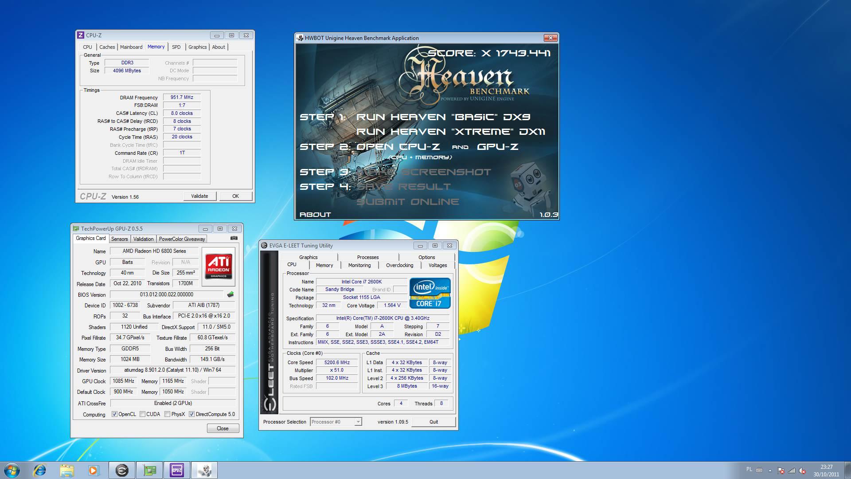
Task: Click the EVGA E-LEET title bar icon
Action: [264, 246]
